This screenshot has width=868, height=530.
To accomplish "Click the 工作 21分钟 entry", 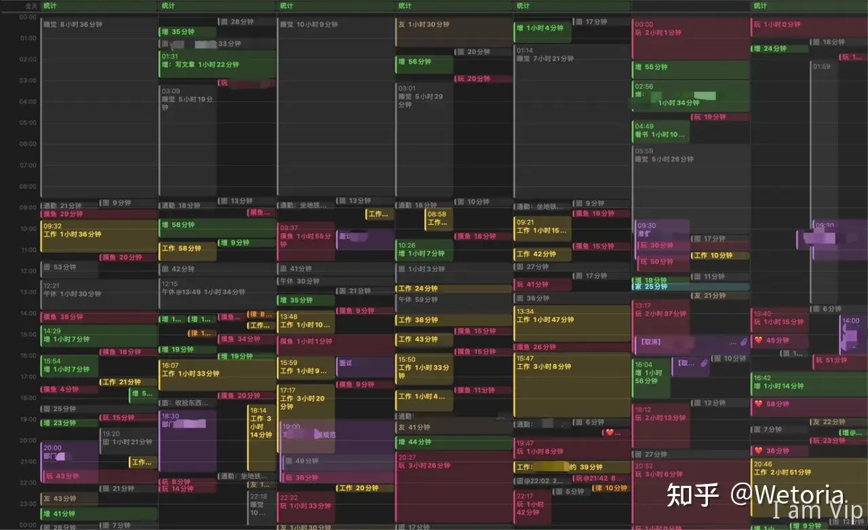I will point(129,382).
